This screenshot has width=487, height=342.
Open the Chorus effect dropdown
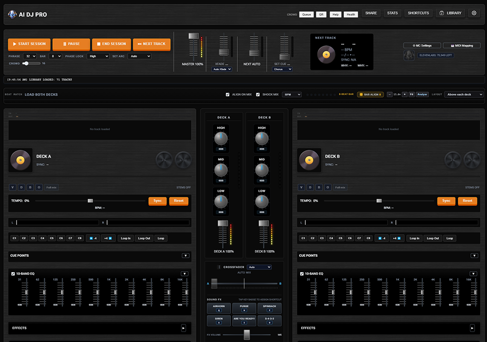282,69
